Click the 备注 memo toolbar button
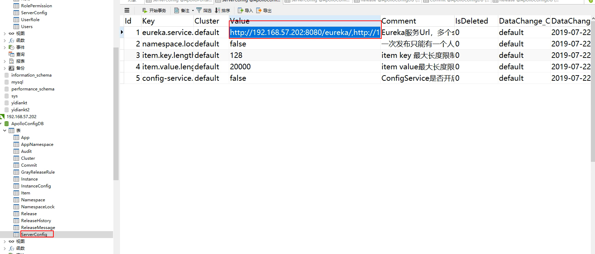The height and width of the screenshot is (254, 595). coord(182,10)
